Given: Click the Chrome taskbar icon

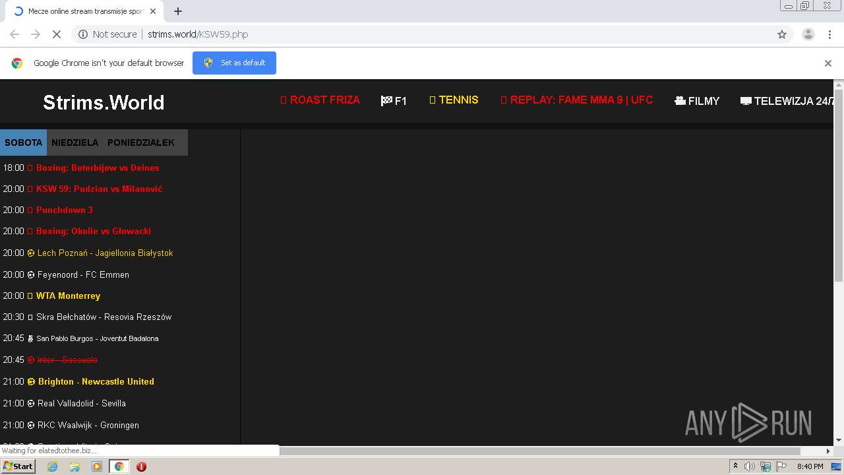Looking at the screenshot, I should [119, 466].
